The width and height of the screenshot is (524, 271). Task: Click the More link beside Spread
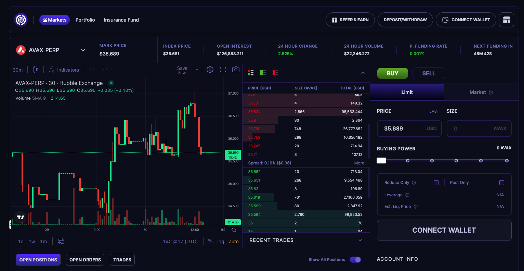pos(359,163)
